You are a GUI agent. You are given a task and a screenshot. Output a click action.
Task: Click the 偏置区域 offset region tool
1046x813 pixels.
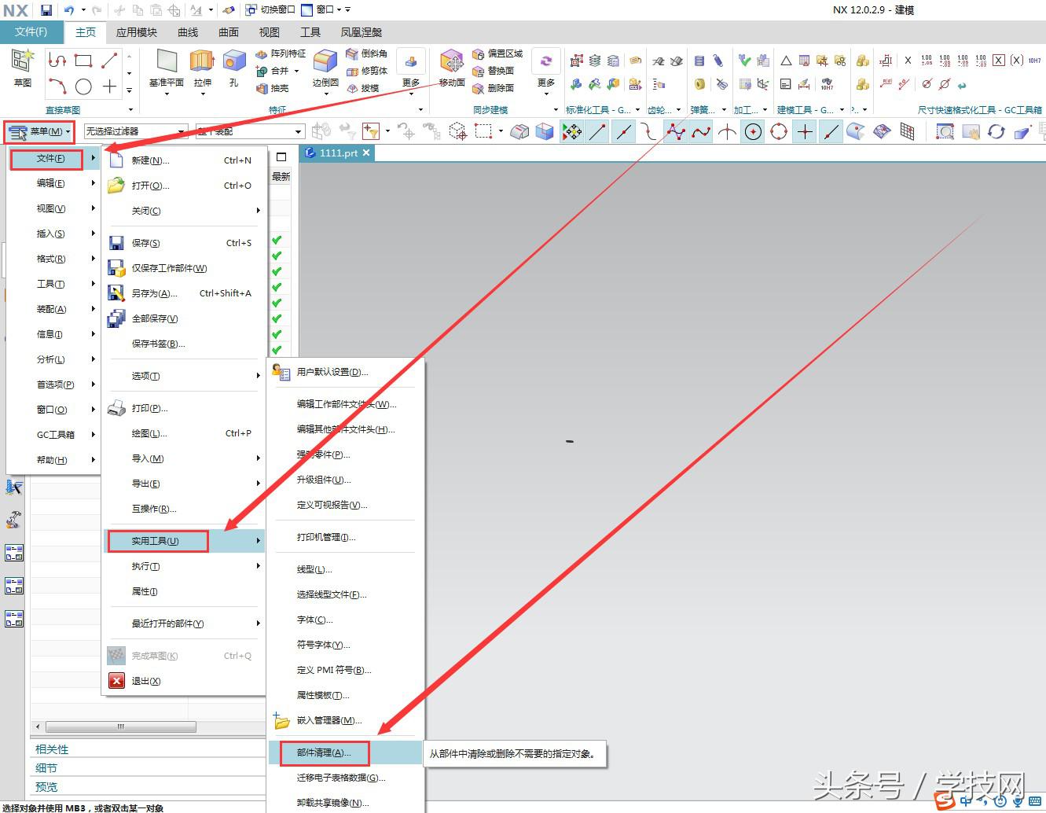coord(497,53)
